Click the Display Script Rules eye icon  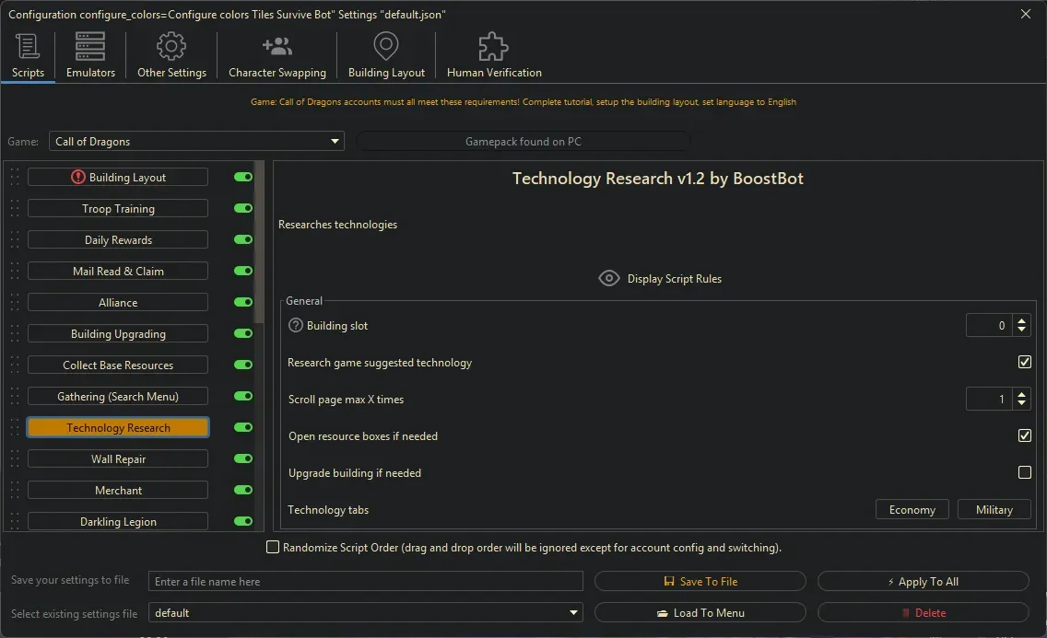coord(608,277)
